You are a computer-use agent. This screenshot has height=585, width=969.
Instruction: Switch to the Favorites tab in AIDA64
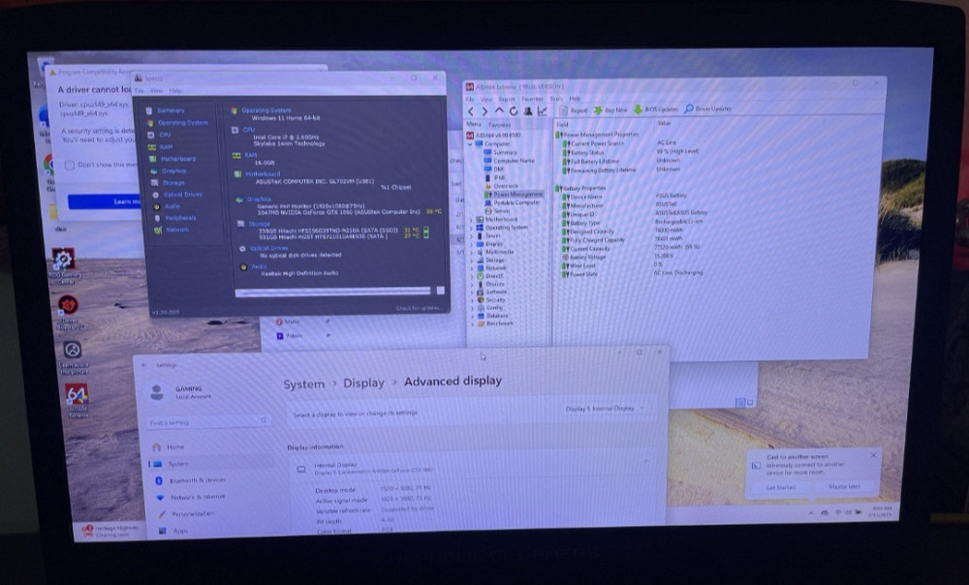pos(500,125)
